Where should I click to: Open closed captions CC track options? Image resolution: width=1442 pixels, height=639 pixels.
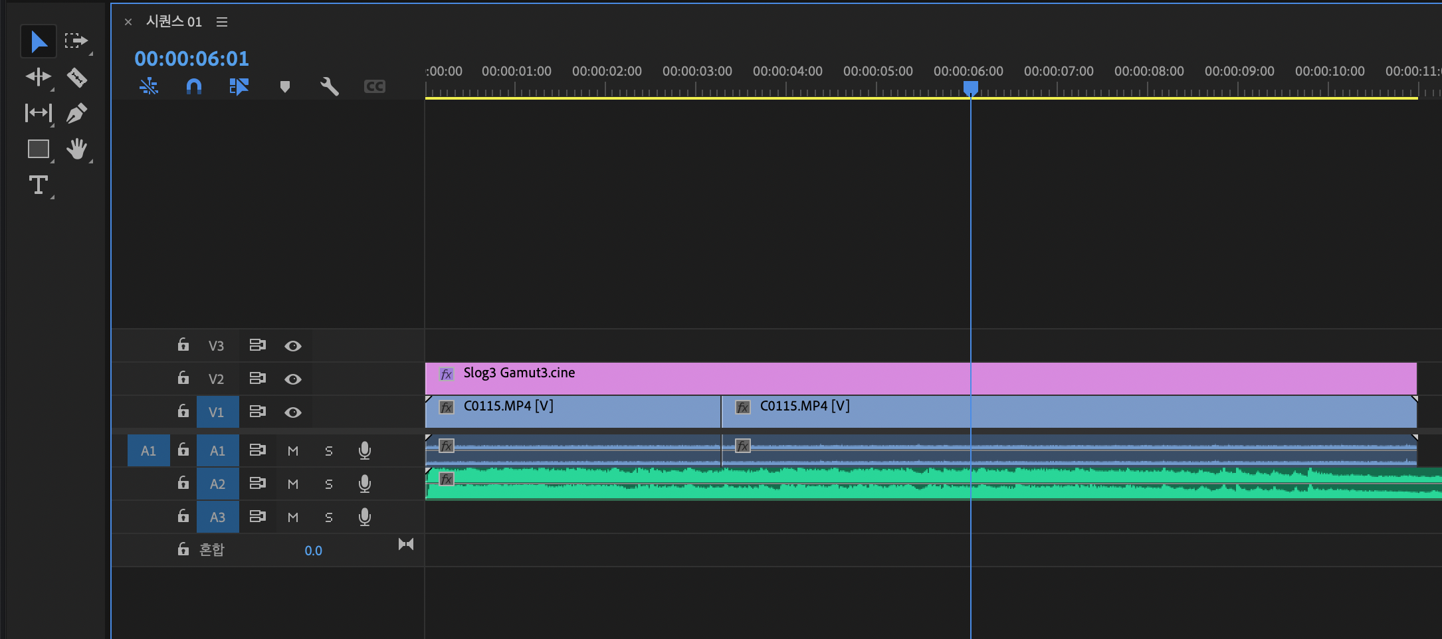point(375,86)
